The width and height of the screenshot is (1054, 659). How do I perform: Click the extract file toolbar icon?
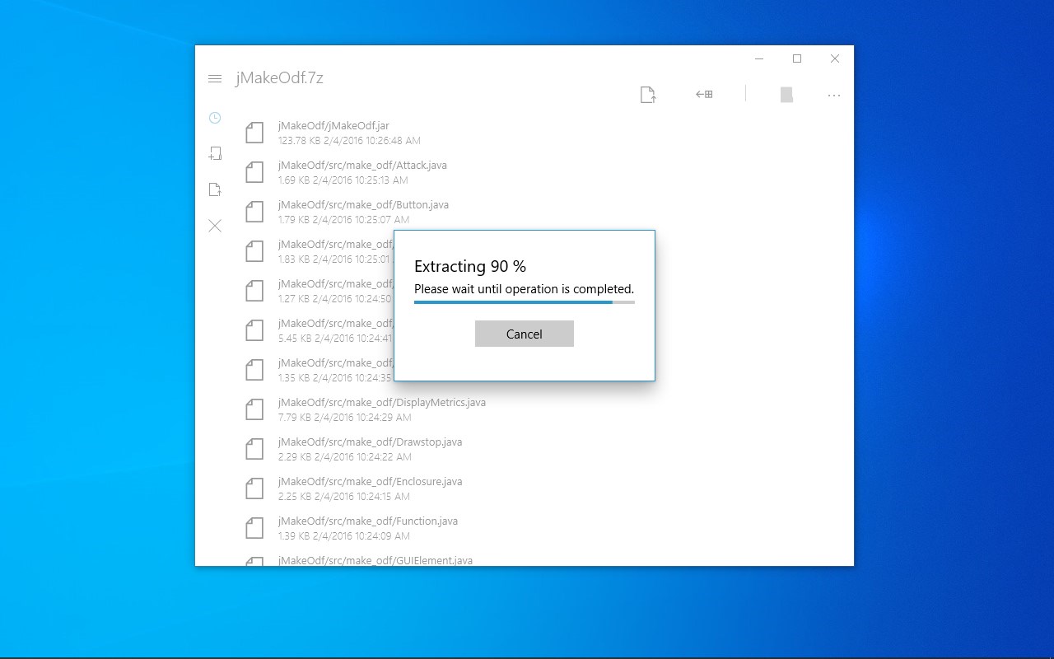[648, 95]
